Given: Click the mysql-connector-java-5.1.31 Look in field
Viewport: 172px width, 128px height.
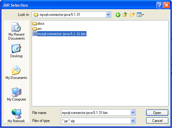Looking at the screenshot, I should pos(71,15).
